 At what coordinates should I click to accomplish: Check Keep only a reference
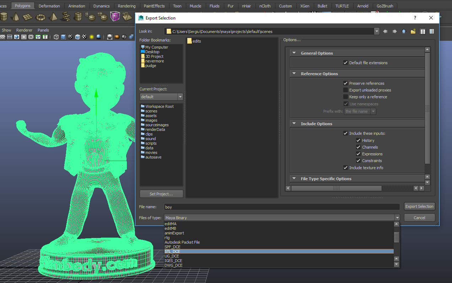click(345, 97)
